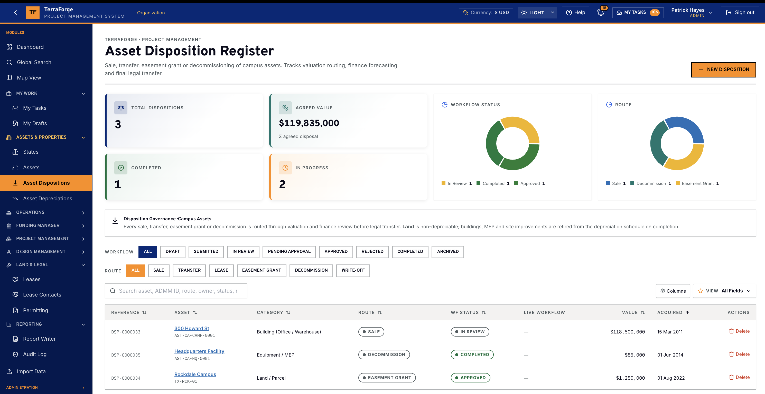765x394 pixels.
Task: Toggle the PENDING APPROVAL workflow filter
Action: tap(289, 252)
